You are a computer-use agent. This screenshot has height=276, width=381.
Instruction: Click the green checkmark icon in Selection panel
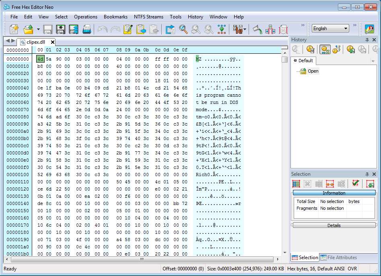pos(355,184)
